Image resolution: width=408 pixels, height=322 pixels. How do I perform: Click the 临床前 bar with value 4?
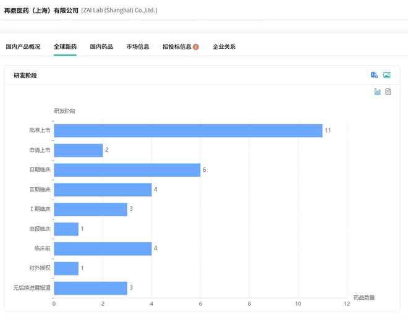pos(103,248)
